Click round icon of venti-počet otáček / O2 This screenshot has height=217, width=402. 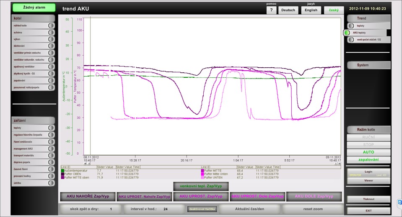pyautogui.click(x=351, y=40)
